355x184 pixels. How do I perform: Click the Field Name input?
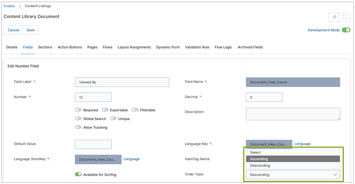[x=293, y=82]
